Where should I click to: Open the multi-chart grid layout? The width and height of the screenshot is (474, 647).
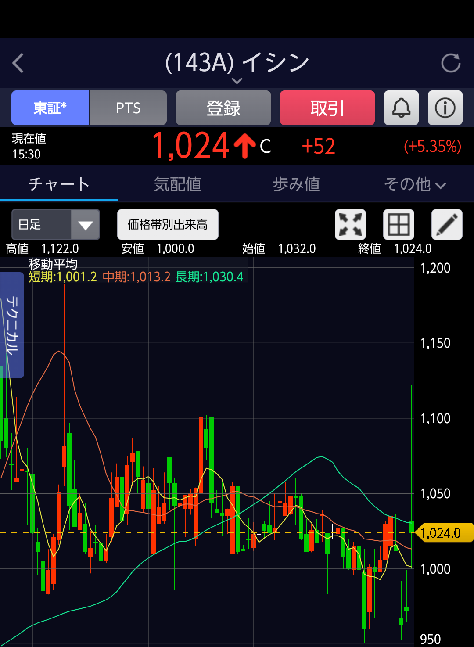point(399,225)
